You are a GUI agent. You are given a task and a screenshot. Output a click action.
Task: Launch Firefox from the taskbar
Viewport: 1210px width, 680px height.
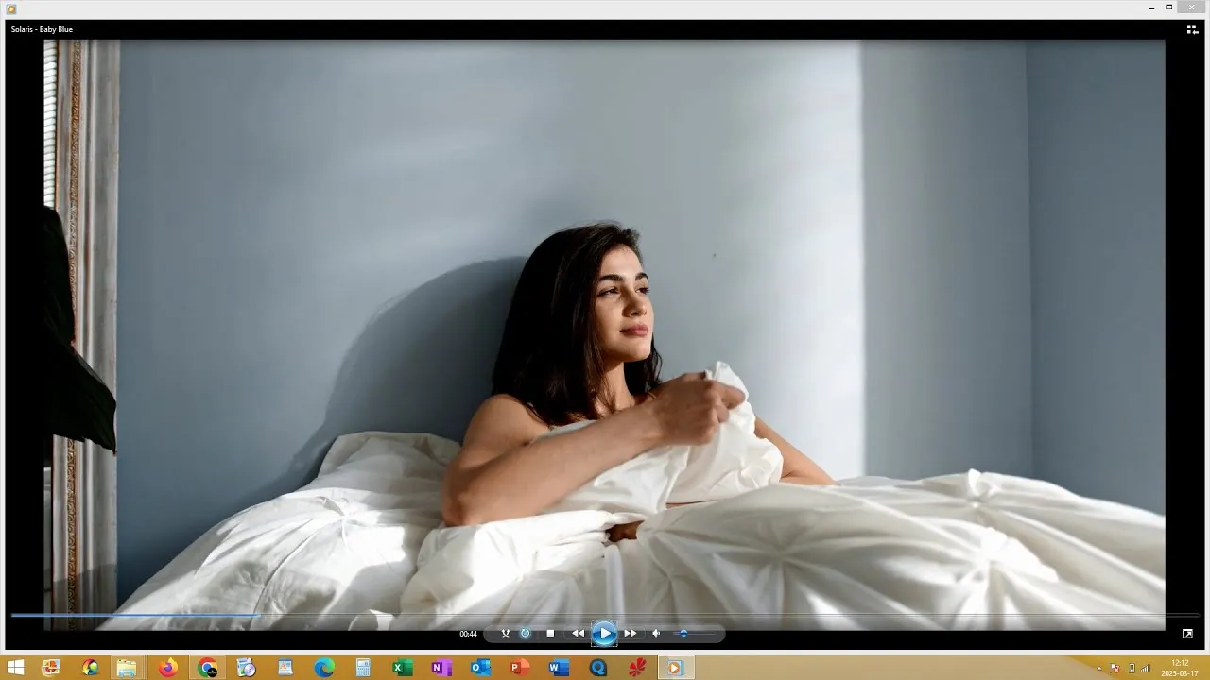tap(167, 668)
